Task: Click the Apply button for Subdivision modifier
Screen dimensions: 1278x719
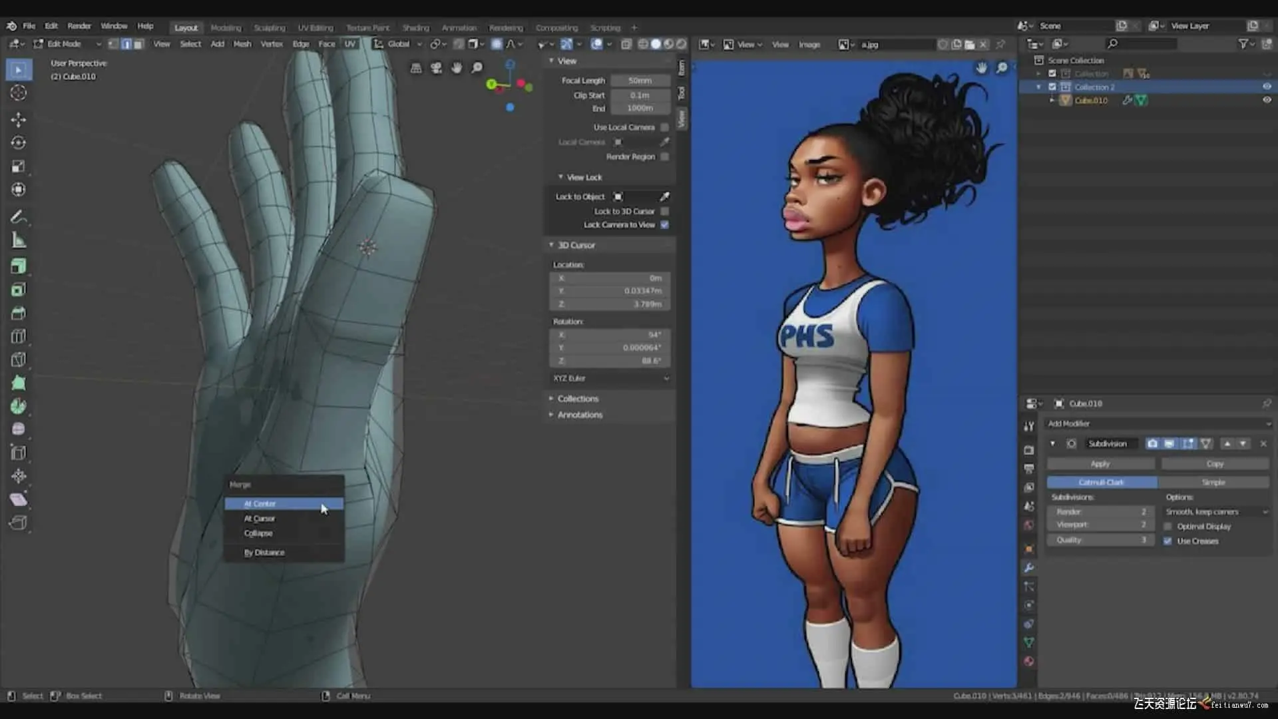Action: pos(1100,464)
